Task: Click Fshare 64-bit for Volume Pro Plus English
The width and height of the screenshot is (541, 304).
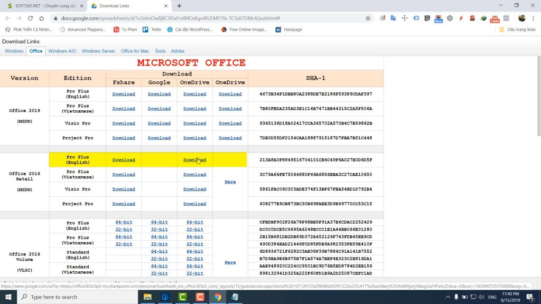Action: [x=124, y=222]
